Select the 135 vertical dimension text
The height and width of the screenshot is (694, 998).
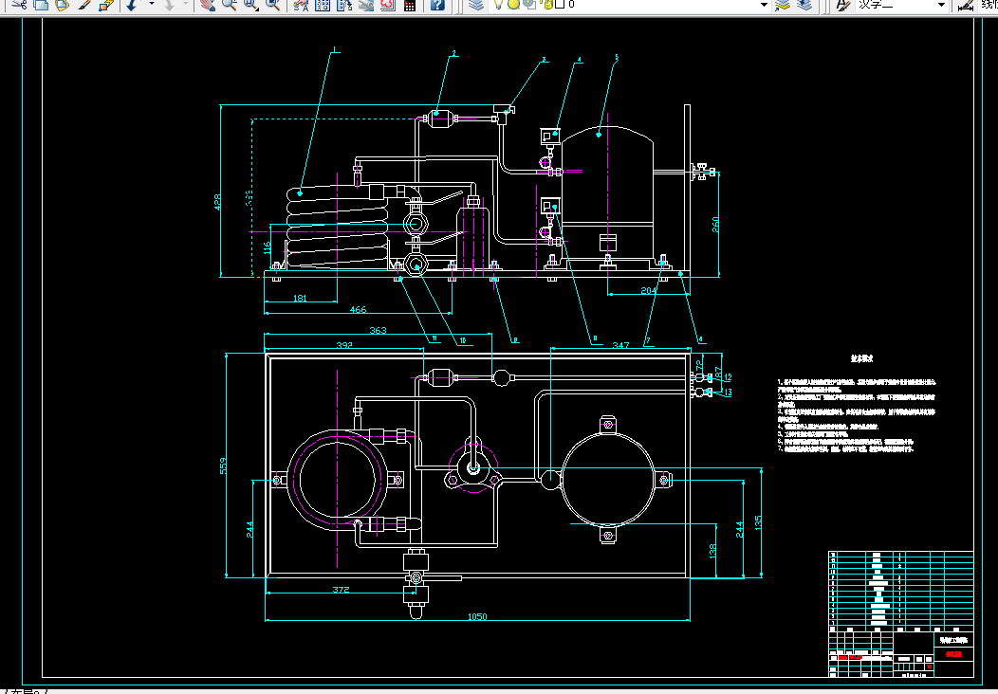pyautogui.click(x=758, y=523)
